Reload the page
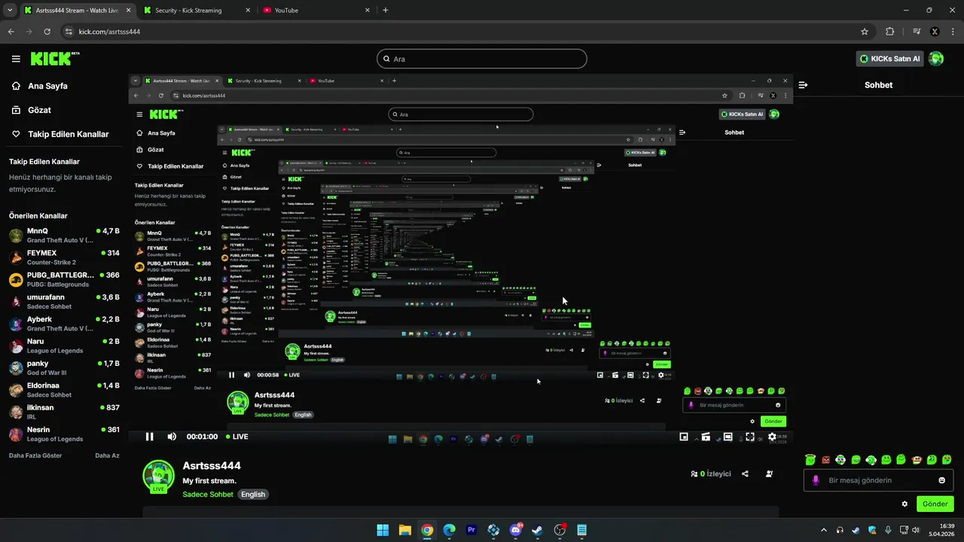This screenshot has width=964, height=542. tap(47, 32)
